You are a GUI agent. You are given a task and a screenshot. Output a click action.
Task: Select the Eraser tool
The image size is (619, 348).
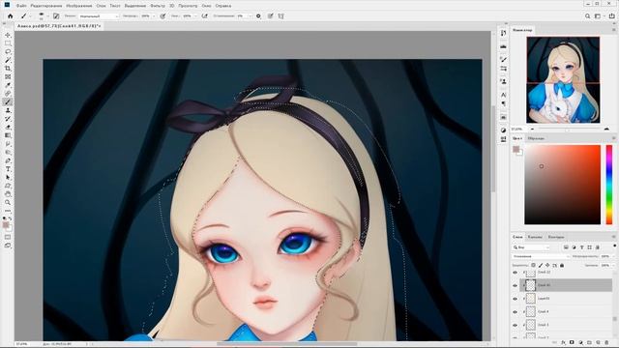tap(8, 127)
